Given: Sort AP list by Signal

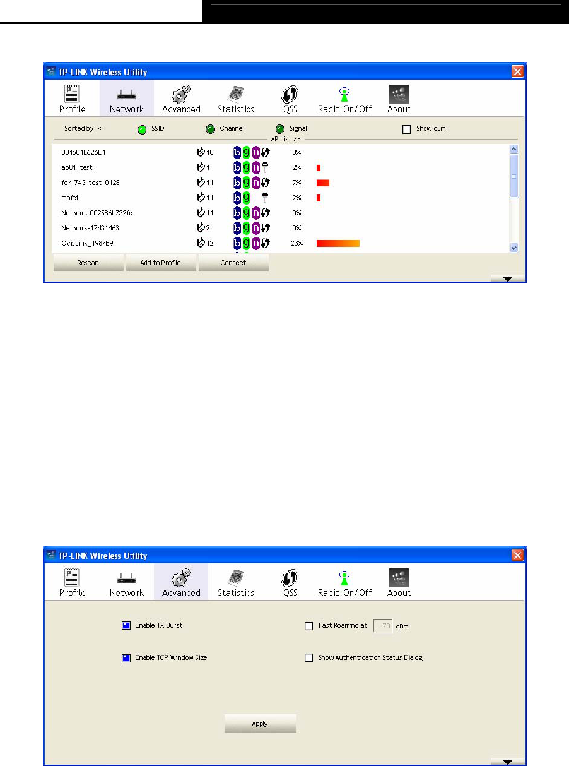Looking at the screenshot, I should tap(280, 129).
